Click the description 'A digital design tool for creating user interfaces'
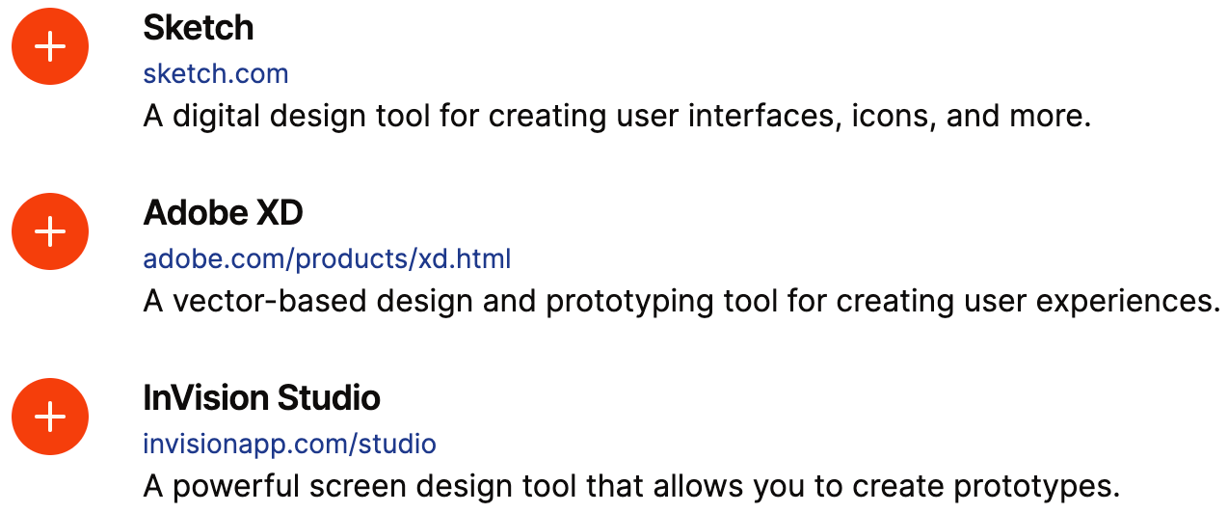The width and height of the screenshot is (1228, 513). pos(617,117)
